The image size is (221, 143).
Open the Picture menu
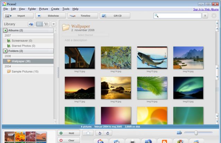coord(44,9)
